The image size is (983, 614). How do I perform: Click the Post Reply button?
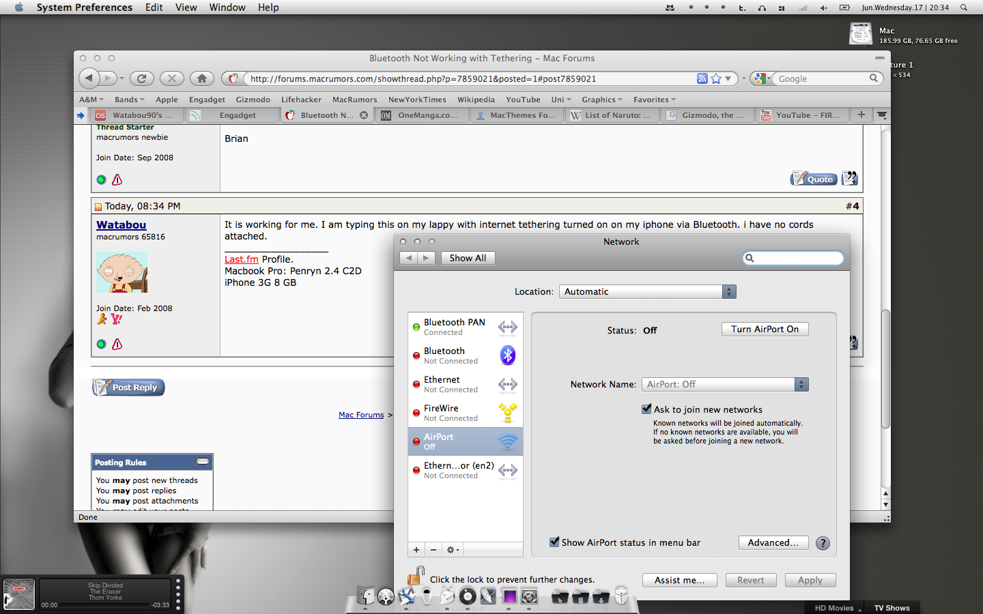(x=128, y=388)
